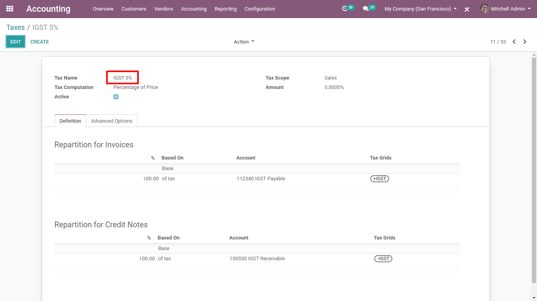This screenshot has height=301, width=537.
Task: Click the Percentage of Price value
Action: (136, 87)
